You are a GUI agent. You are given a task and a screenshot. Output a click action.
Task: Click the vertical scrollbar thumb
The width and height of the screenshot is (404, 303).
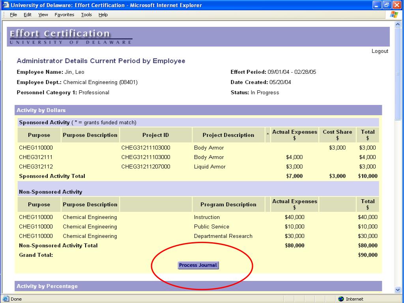398,74
